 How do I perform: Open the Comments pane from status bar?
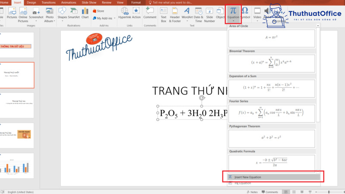tap(270, 192)
